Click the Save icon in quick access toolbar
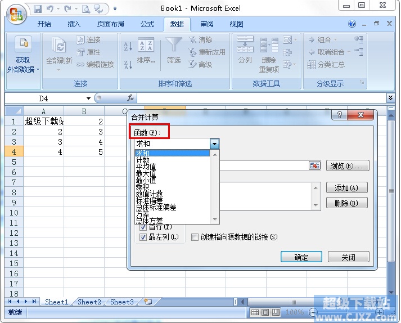The height and width of the screenshot is (323, 401). click(38, 9)
